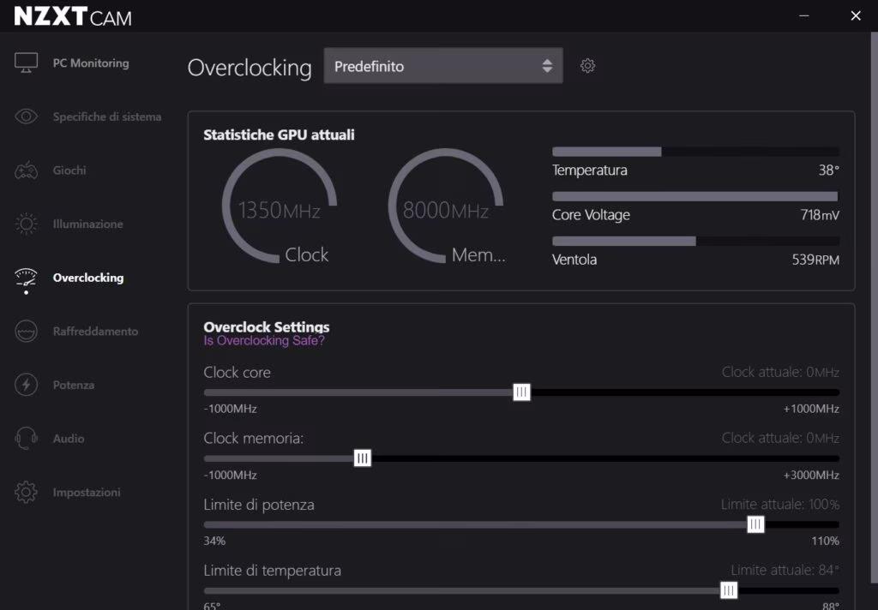Open the Potenza section

(x=74, y=385)
